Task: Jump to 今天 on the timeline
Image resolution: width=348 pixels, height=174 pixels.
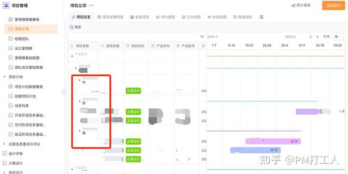Action: (326, 37)
